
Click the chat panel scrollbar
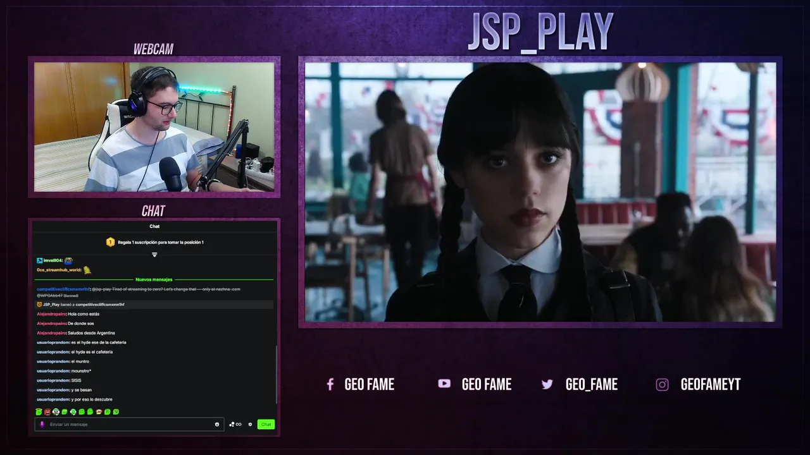tap(277, 375)
